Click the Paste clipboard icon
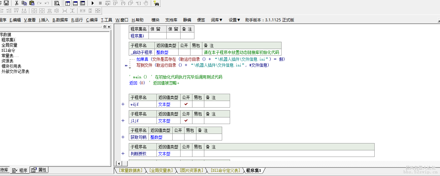This screenshot has height=176, width=440. tap(32, 3)
